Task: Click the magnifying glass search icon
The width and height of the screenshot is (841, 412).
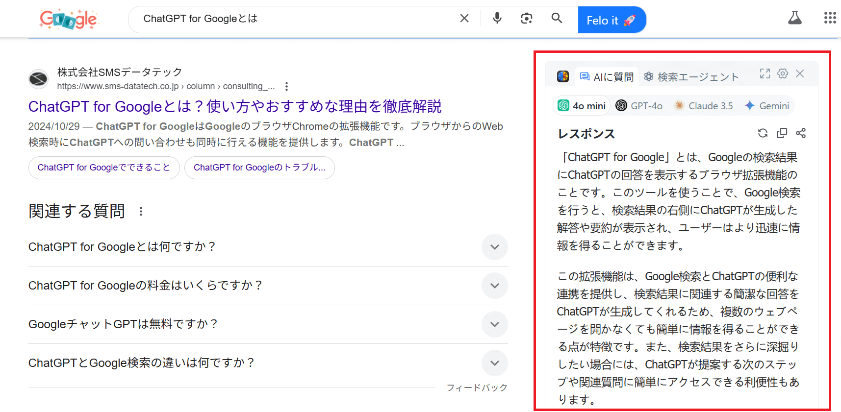Action: pyautogui.click(x=557, y=19)
